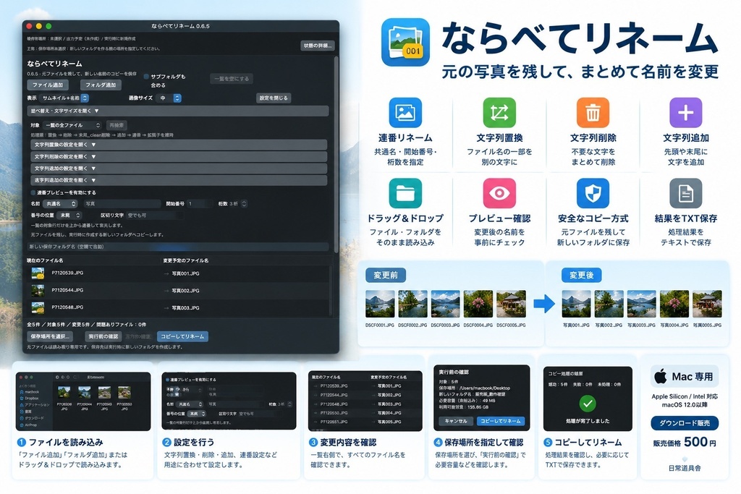Open the 名前 共通名 dropdown in main window
The width and height of the screenshot is (741, 494).
click(x=59, y=203)
